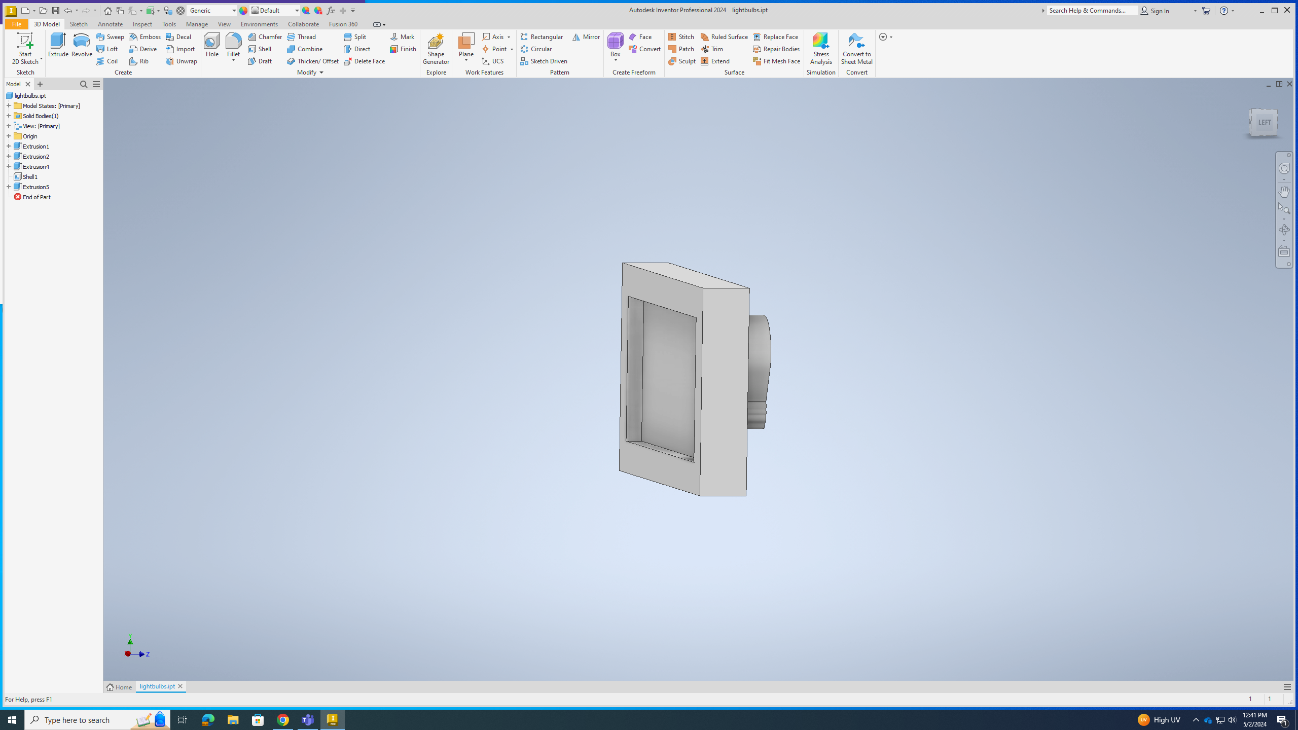1298x730 pixels.
Task: Expand Model States node
Action: [9, 106]
